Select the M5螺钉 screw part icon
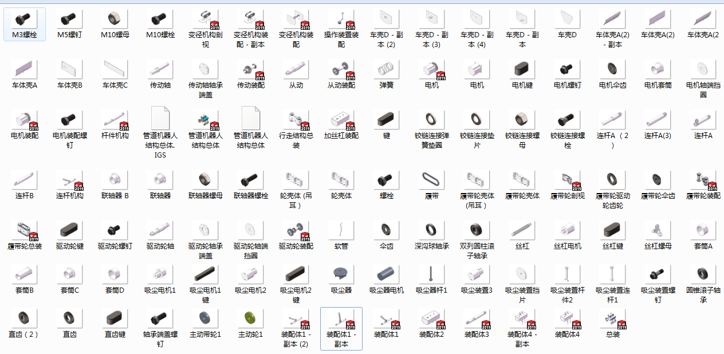The image size is (724, 354). (70, 19)
